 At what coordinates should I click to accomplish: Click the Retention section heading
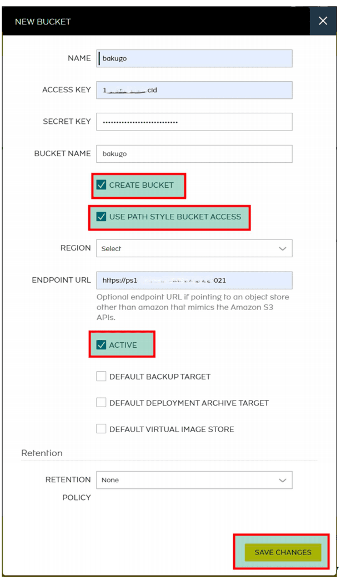click(42, 453)
